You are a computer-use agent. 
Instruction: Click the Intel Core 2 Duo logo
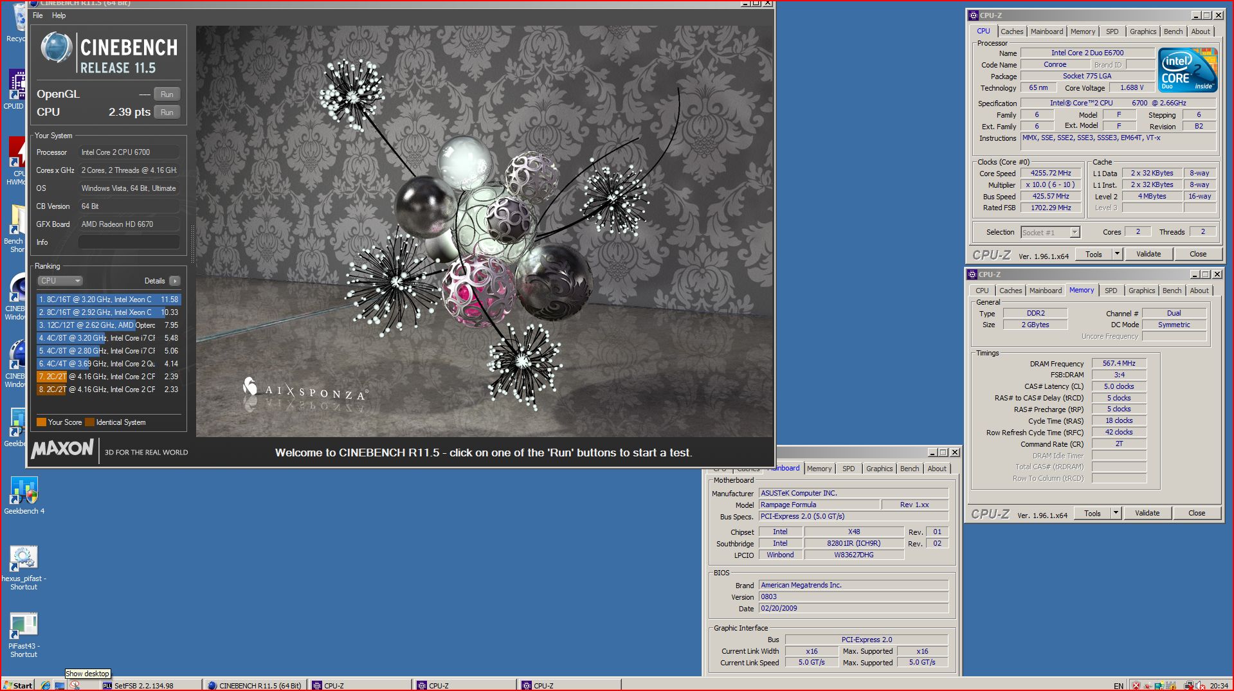click(x=1188, y=70)
